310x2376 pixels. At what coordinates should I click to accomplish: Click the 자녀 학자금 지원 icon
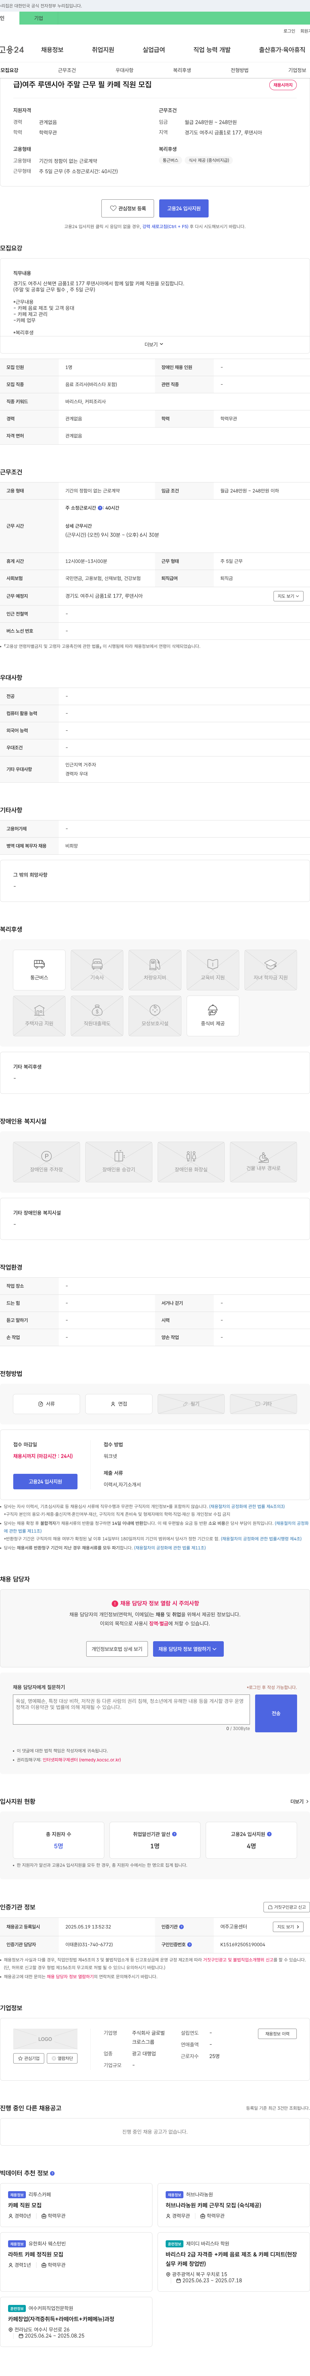(270, 970)
